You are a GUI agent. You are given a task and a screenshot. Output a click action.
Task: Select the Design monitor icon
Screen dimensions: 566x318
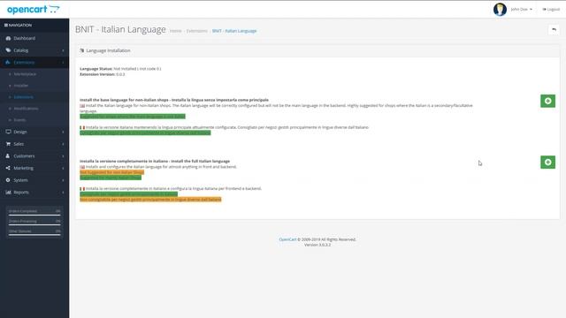(8, 132)
